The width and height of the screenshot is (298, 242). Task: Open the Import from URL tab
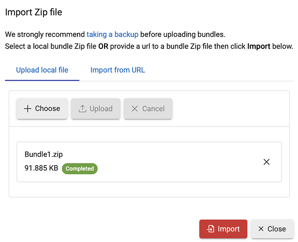pos(118,70)
